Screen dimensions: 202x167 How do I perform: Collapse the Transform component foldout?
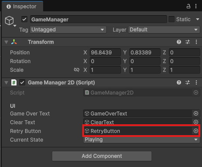(x=6, y=42)
